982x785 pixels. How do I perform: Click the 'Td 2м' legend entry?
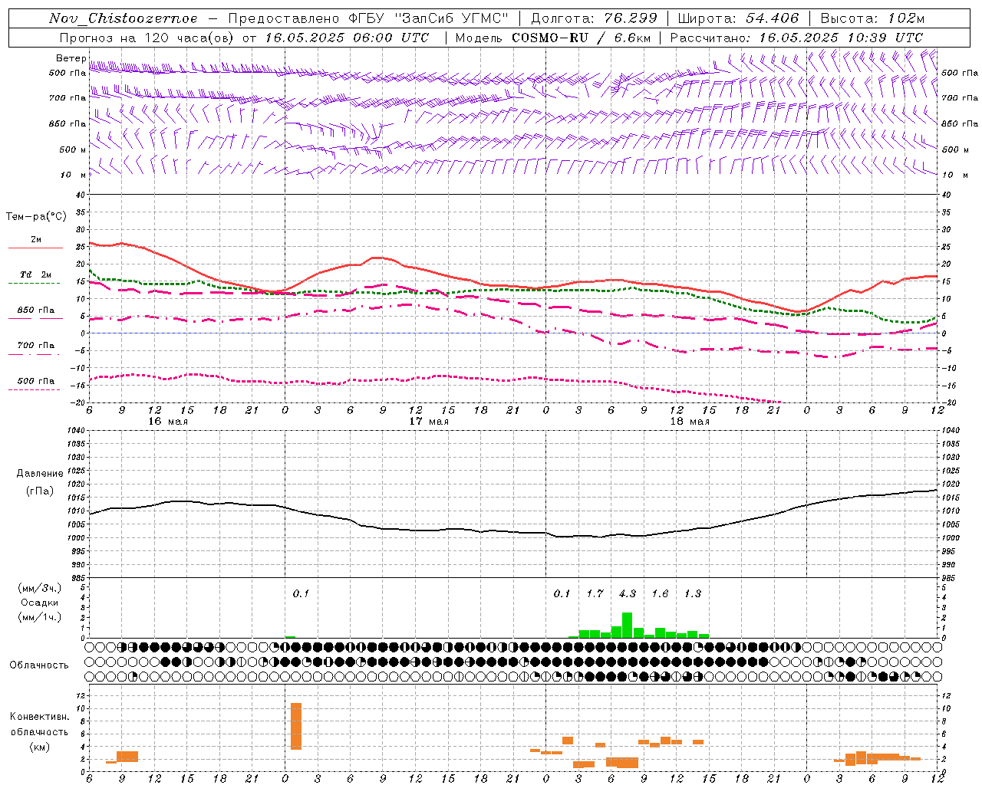[35, 274]
